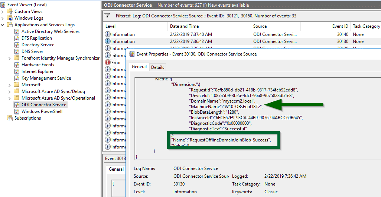The height and width of the screenshot is (197, 381).
Task: Click the Windows PowerShell log icon
Action: pyautogui.click(x=17, y=111)
